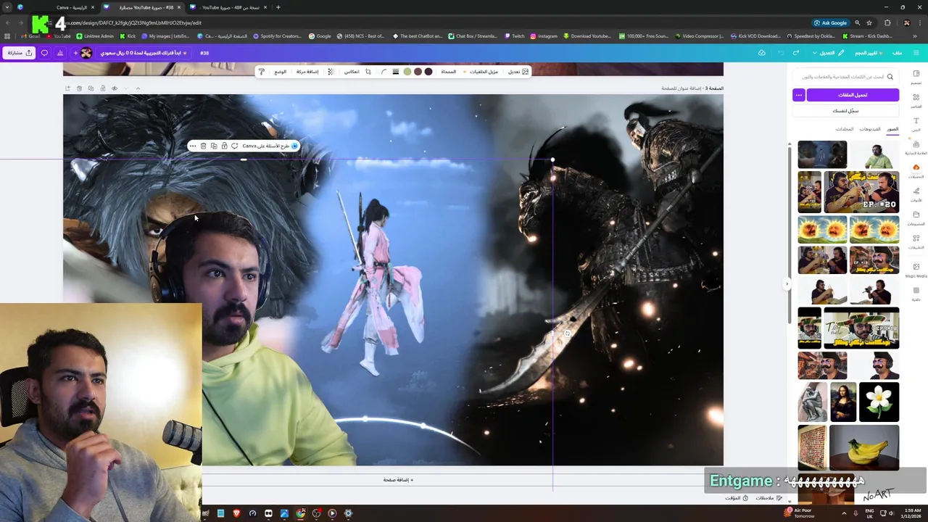The height and width of the screenshot is (522, 928).
Task: Ask Canva button on floating toolbar
Action: 270,146
